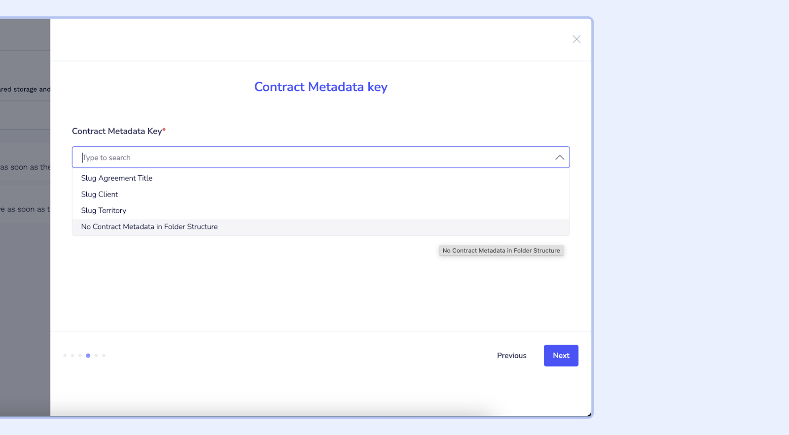The height and width of the screenshot is (435, 789).
Task: Close the Contract Metadata key dialog
Action: [x=576, y=39]
